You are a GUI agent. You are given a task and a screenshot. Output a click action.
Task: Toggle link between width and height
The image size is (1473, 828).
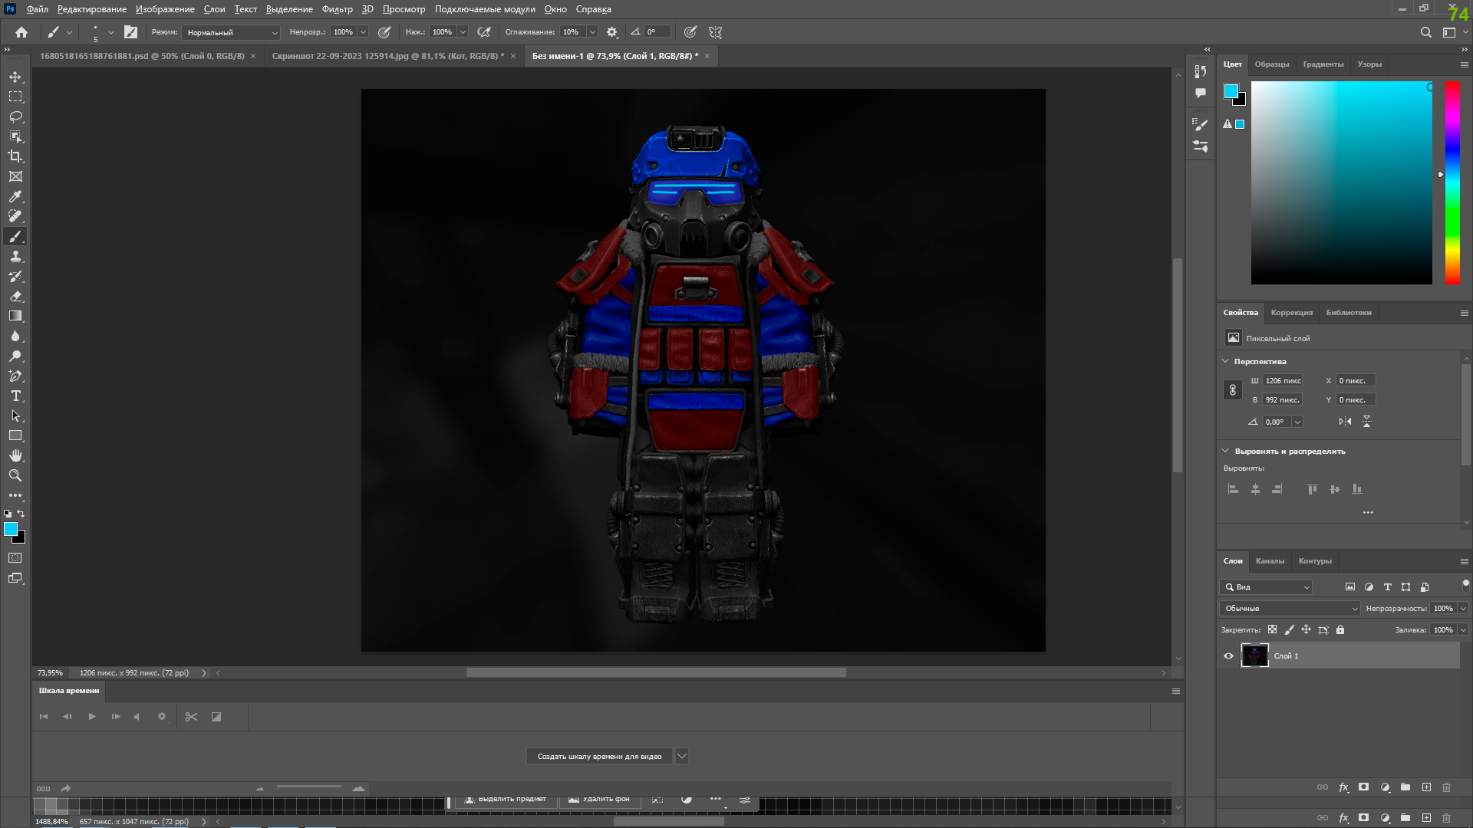point(1233,390)
